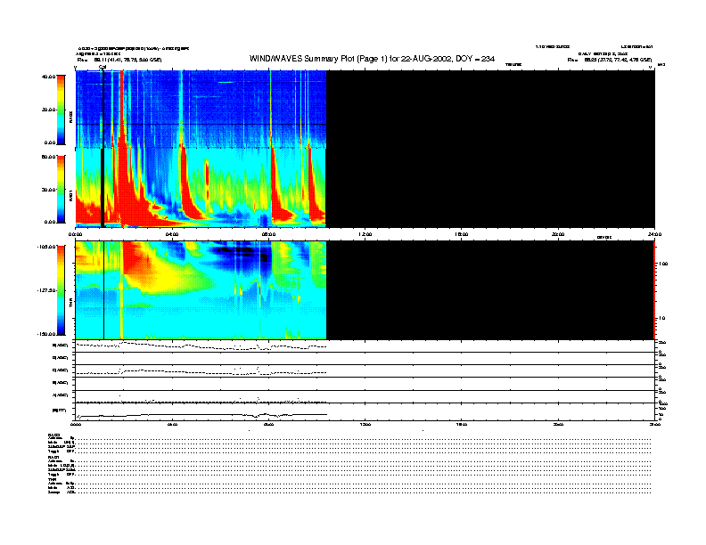Click the 20.00 tick on the RAD2 color bar

coord(49,110)
